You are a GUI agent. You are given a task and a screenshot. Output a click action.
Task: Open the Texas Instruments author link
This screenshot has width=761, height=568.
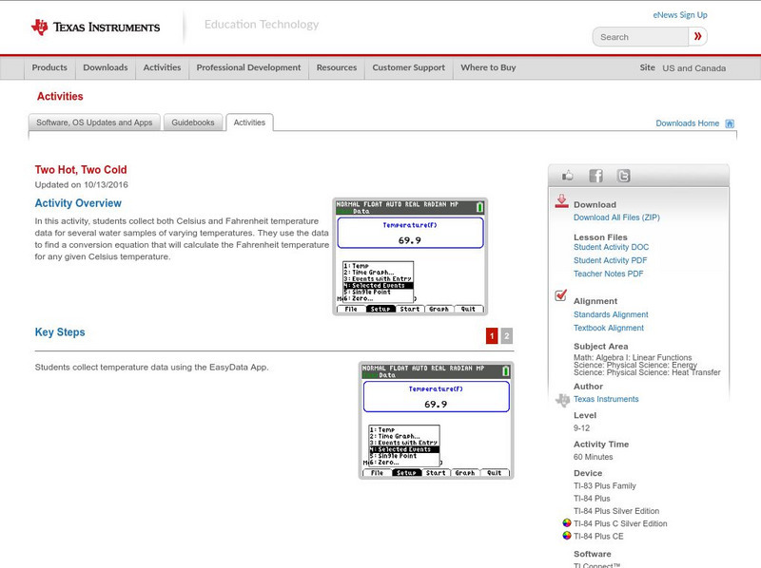click(606, 399)
